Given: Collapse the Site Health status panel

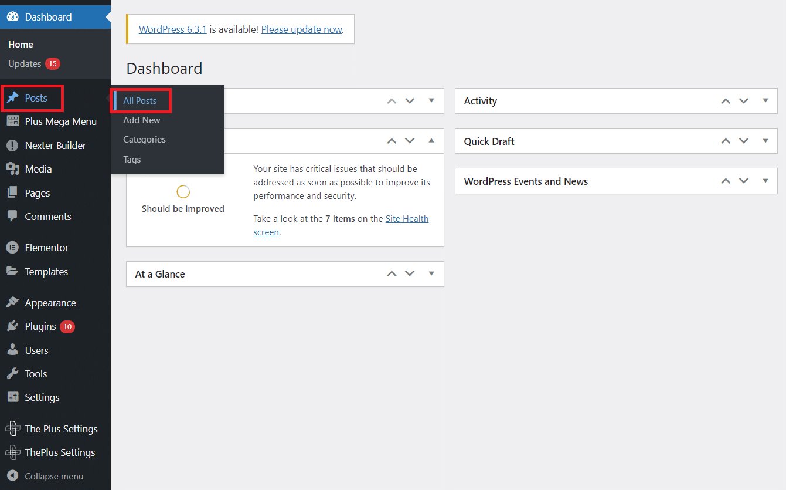Looking at the screenshot, I should tap(431, 141).
